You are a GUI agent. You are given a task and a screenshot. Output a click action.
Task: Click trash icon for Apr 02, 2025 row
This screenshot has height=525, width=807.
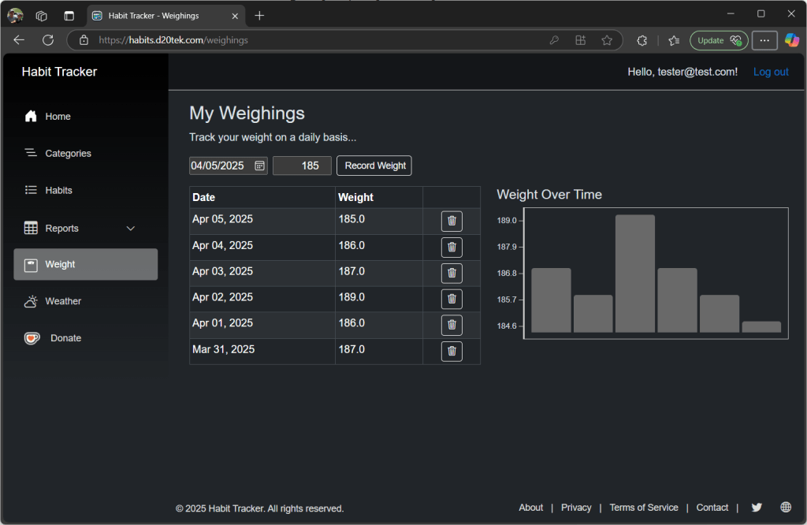[452, 299]
